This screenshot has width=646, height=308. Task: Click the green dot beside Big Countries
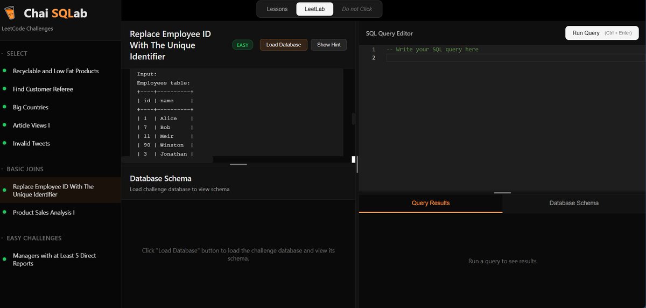point(4,107)
